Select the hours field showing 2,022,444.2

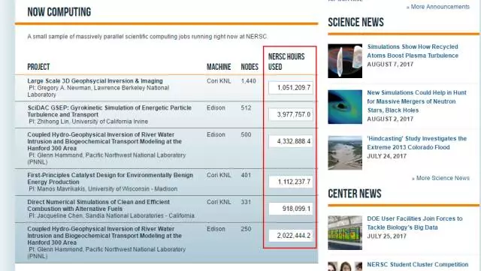(291, 236)
